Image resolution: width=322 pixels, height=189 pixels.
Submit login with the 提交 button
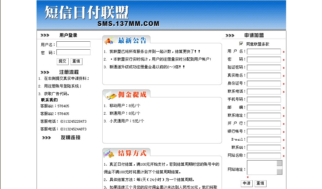pyautogui.click(x=63, y=62)
